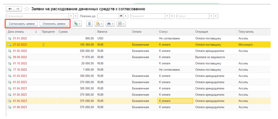Select Ассоль recipient in 01.10.2022 row

pyautogui.click(x=253, y=63)
